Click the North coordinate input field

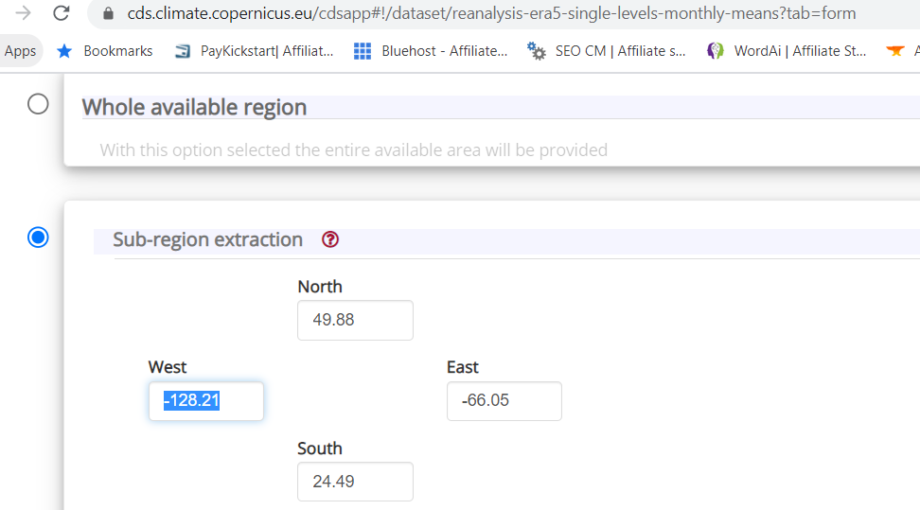coord(355,320)
